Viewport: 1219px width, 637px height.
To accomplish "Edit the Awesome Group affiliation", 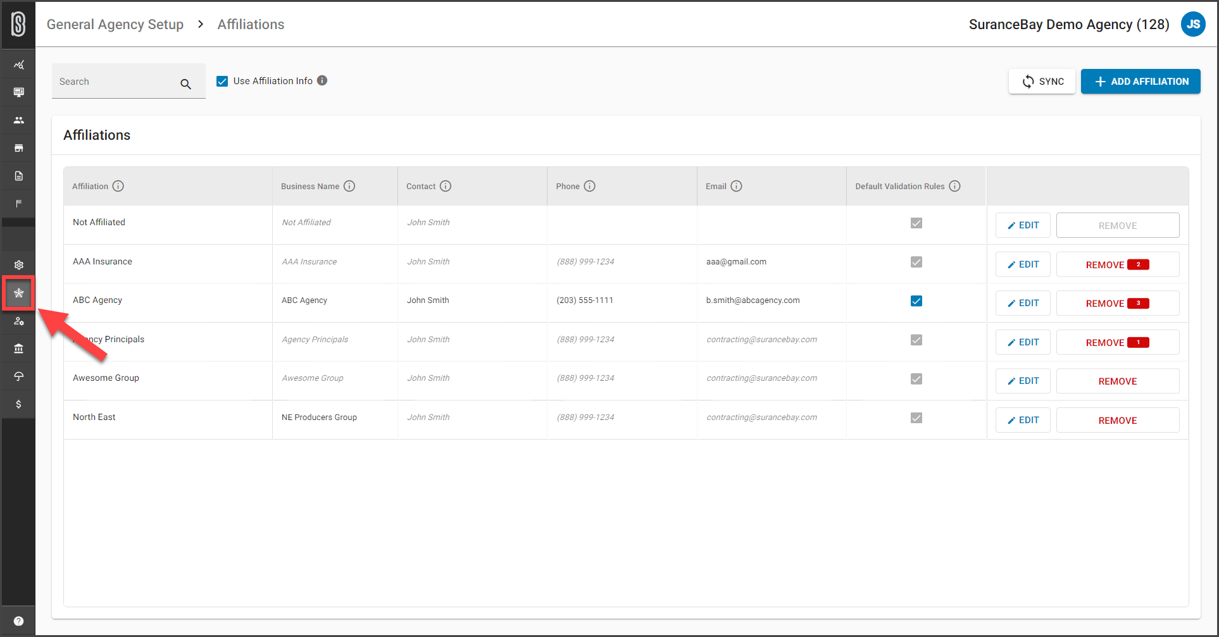I will (1023, 381).
